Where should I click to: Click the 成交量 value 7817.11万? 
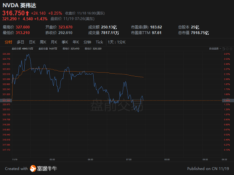110,33
